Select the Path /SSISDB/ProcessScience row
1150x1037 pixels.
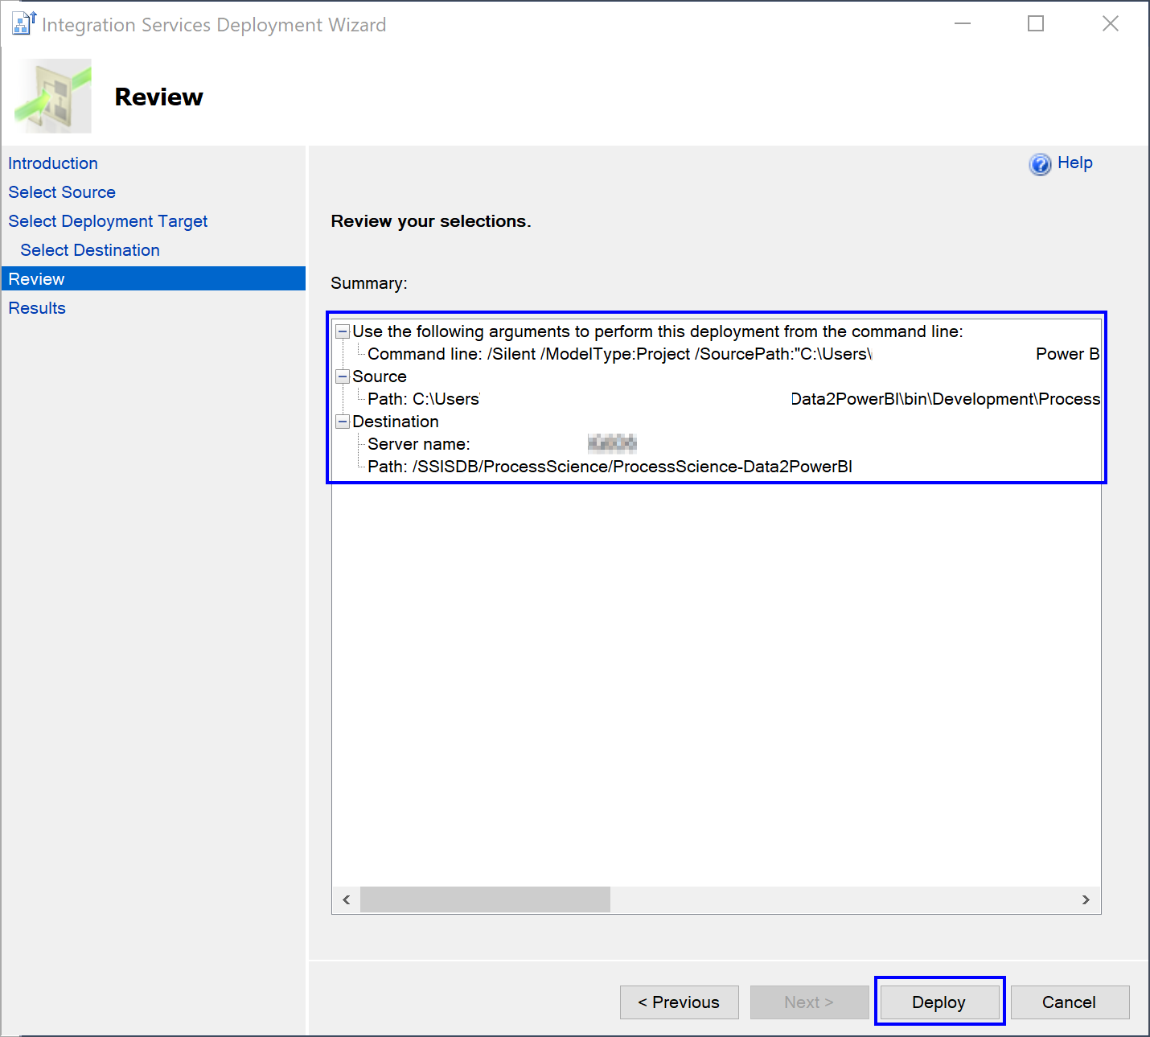610,467
